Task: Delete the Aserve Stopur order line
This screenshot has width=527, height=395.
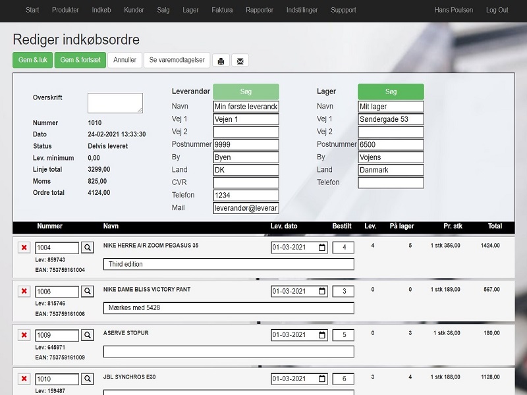Action: point(24,335)
